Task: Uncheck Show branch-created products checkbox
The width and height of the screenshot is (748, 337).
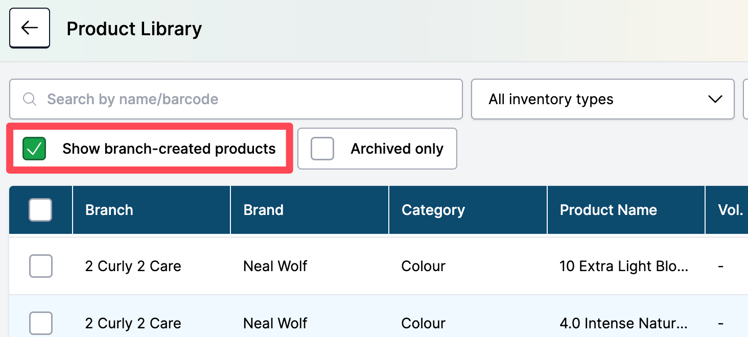Action: click(34, 149)
